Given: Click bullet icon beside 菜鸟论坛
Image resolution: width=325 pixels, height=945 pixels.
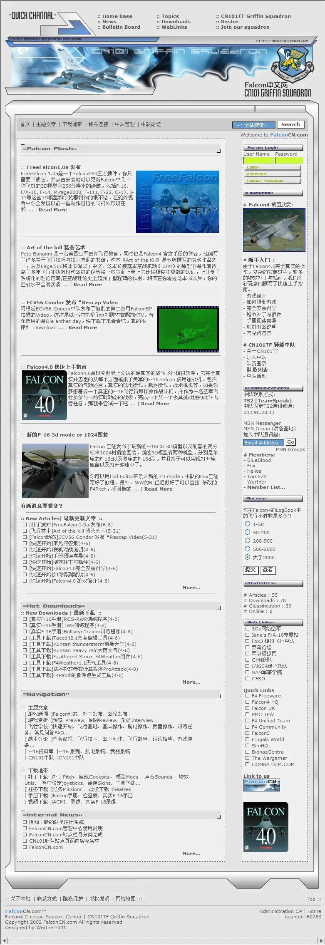Looking at the screenshot, I should 247,647.
